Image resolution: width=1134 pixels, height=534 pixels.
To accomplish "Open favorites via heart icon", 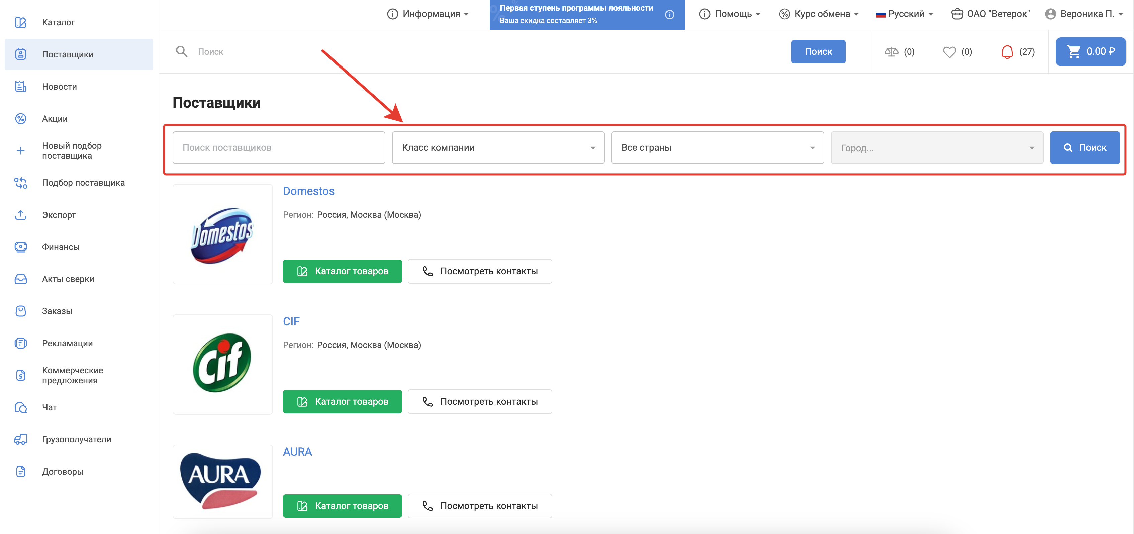I will [949, 52].
